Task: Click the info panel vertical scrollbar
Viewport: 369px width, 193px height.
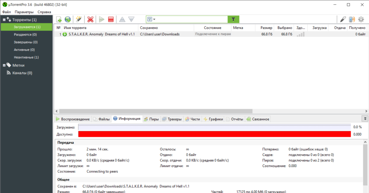Action: click(x=365, y=165)
